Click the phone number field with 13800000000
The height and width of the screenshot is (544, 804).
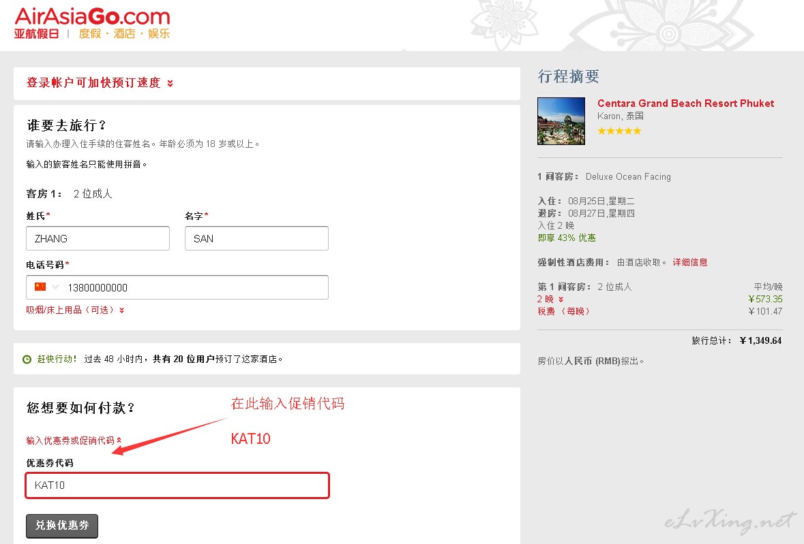click(x=177, y=287)
